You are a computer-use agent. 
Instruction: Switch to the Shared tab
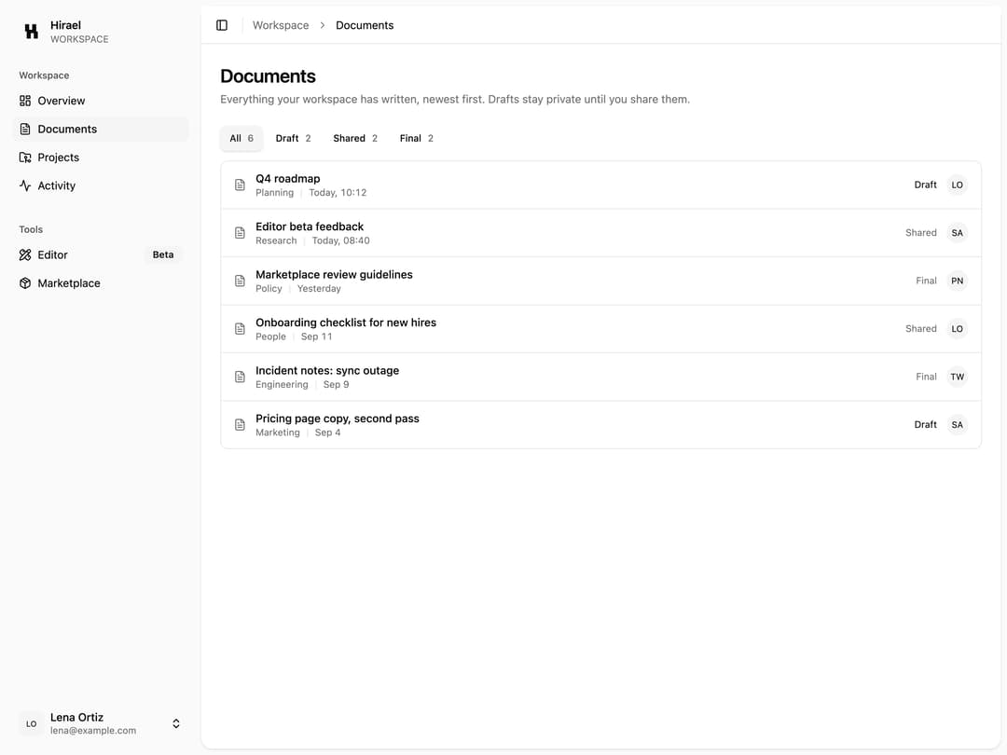[355, 138]
